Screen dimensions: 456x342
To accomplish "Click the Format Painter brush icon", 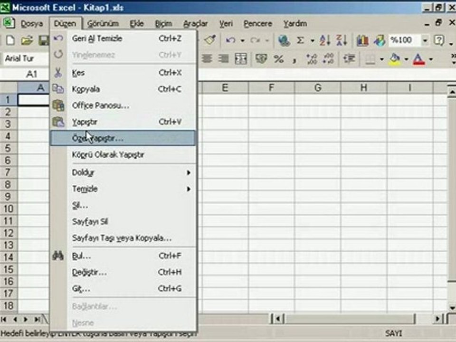I will pyautogui.click(x=210, y=40).
